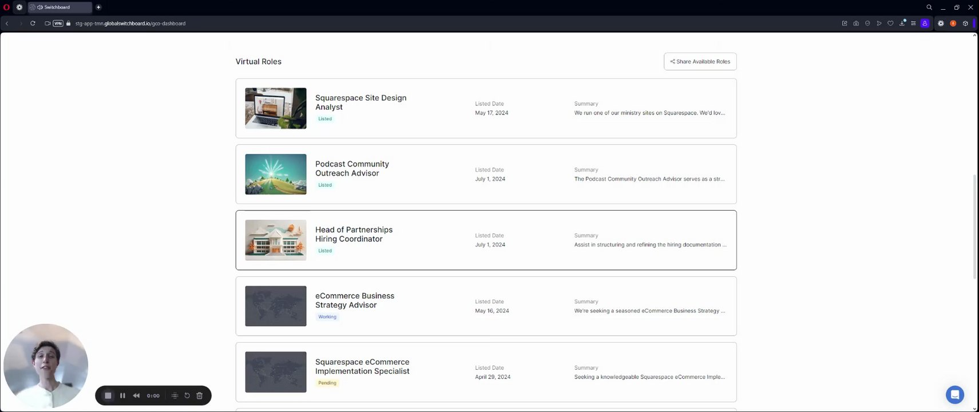This screenshot has width=979, height=412.
Task: Click the summary starting 'We run one of our ministry'
Action: coord(650,113)
